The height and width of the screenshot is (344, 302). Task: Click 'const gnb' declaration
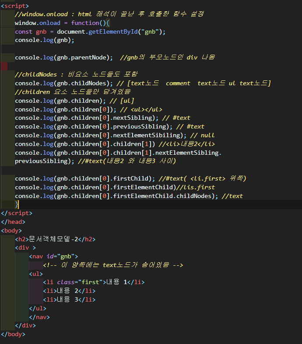click(31, 32)
